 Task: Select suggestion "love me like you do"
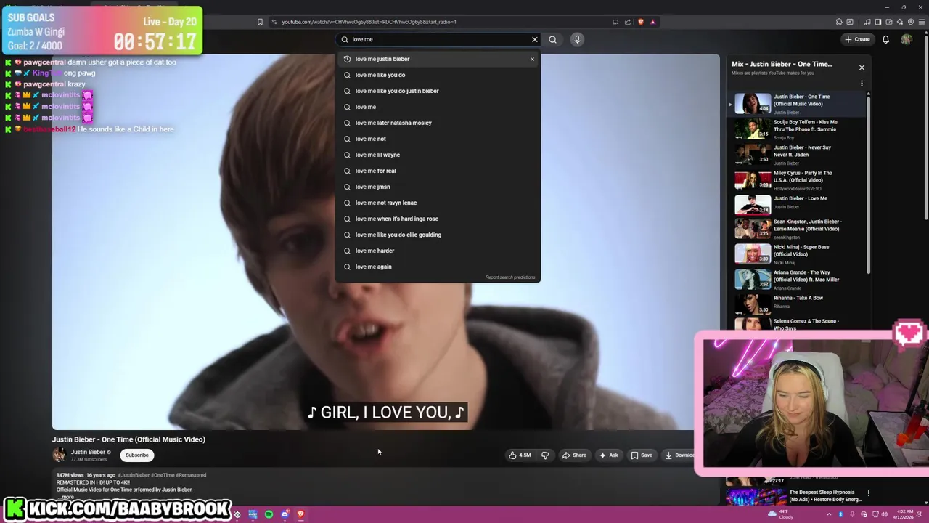click(438, 75)
